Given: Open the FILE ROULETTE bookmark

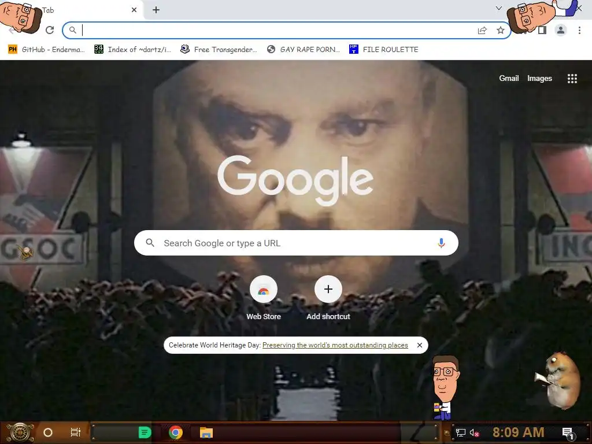Looking at the screenshot, I should (384, 50).
